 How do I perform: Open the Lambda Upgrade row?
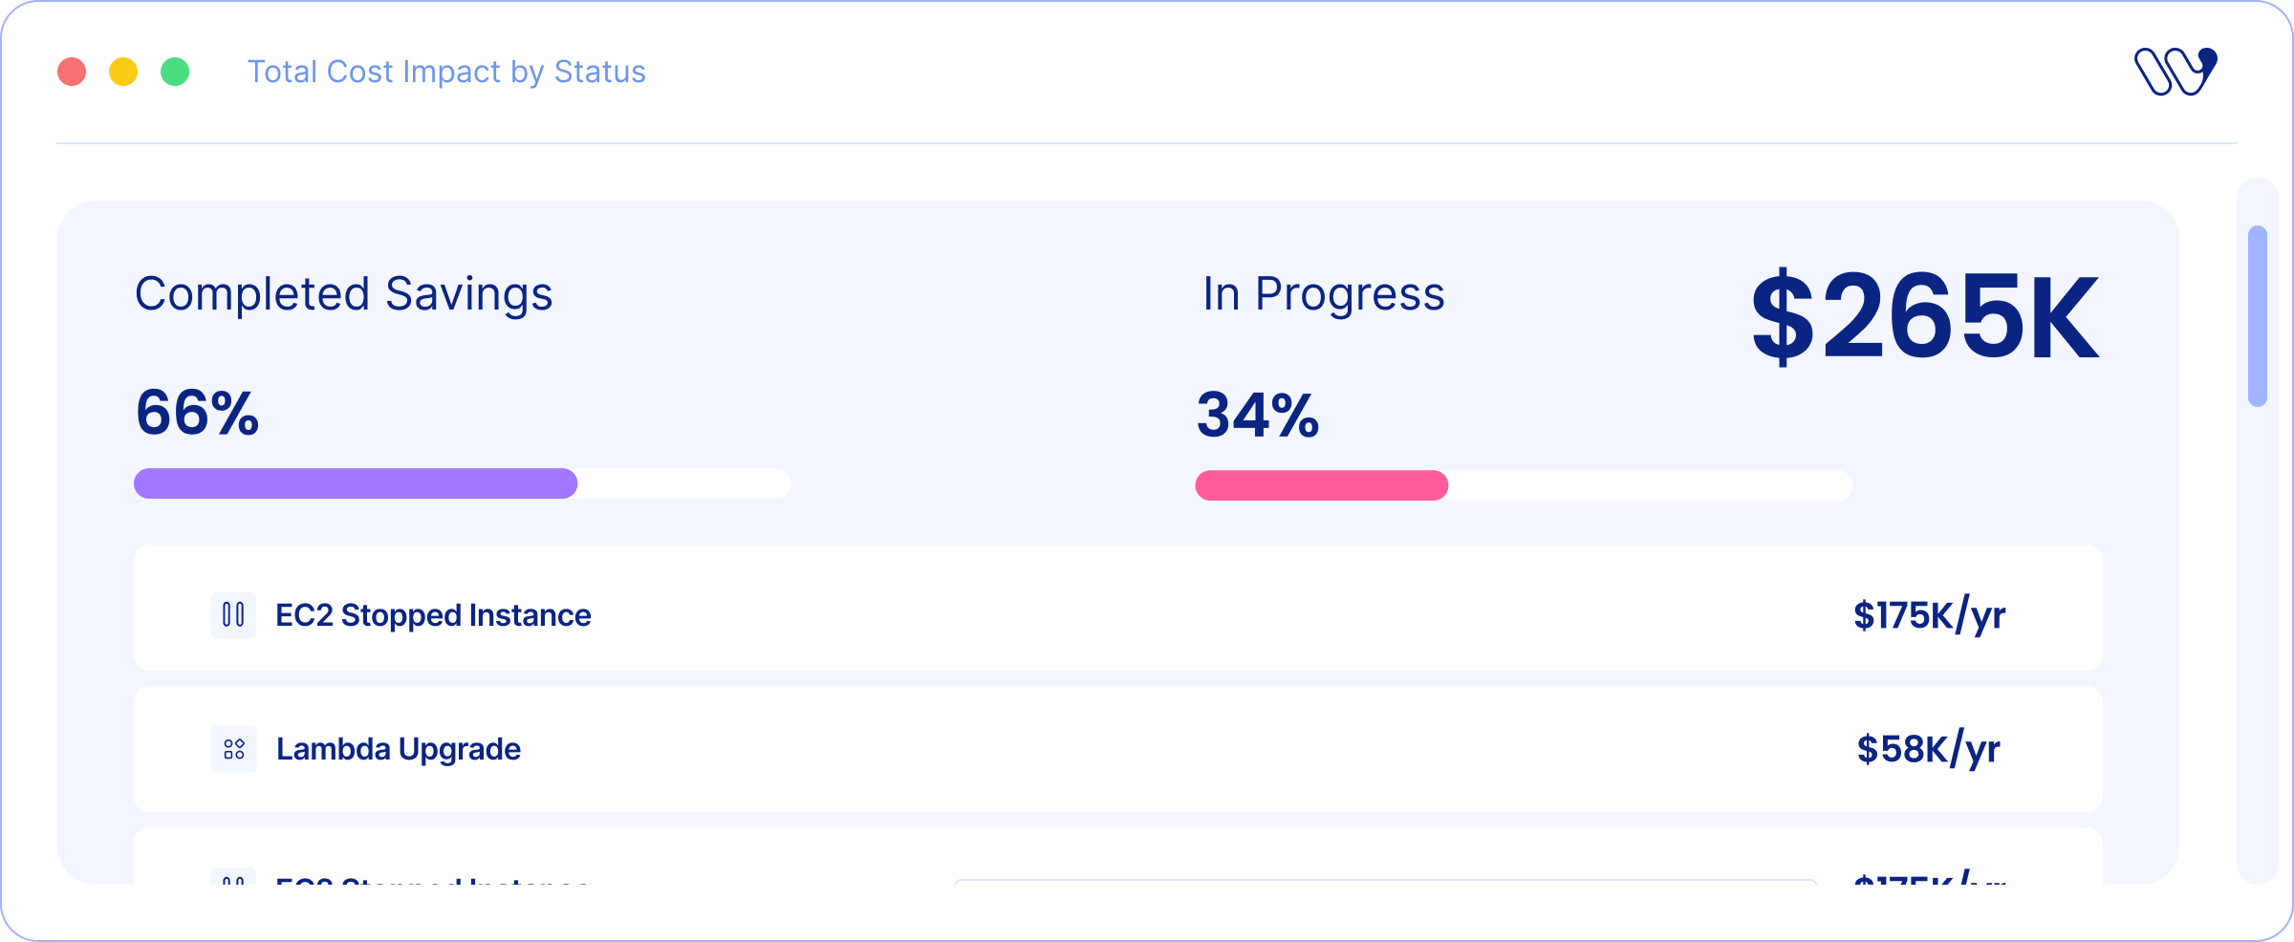point(1118,749)
